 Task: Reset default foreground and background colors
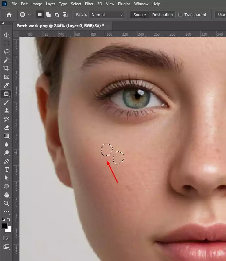(3, 219)
